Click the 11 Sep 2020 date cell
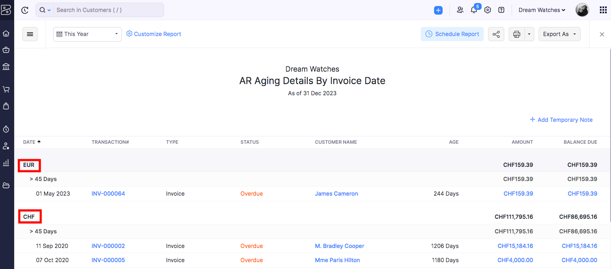This screenshot has height=269, width=611. 52,246
